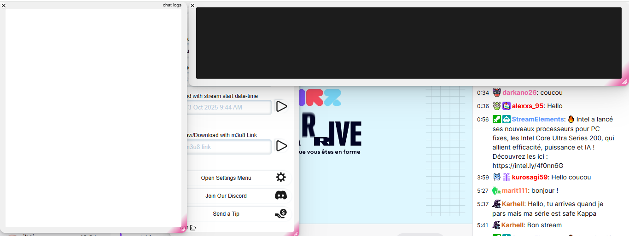
Task: Click the fire emote in StreamElements message
Action: 571,119
